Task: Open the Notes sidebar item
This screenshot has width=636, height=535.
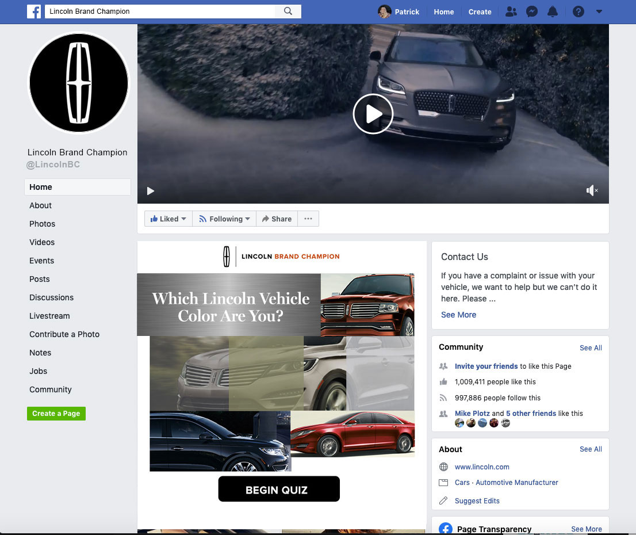Action: (40, 353)
